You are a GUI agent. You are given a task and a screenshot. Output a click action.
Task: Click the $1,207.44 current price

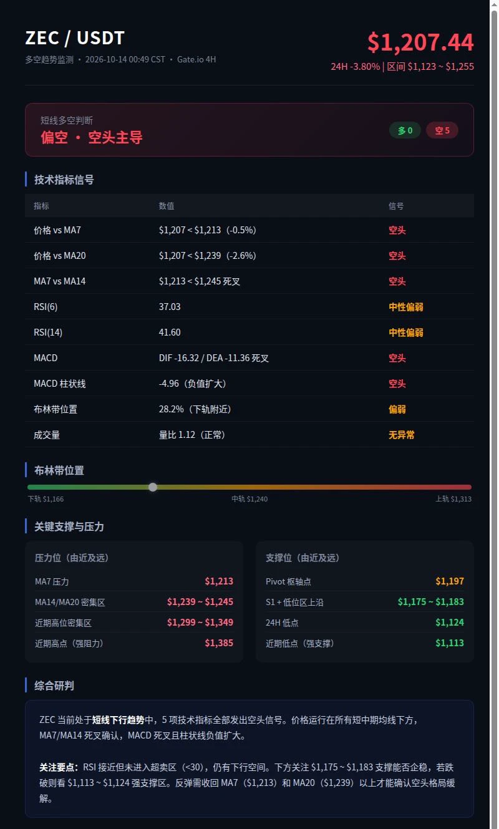(420, 42)
